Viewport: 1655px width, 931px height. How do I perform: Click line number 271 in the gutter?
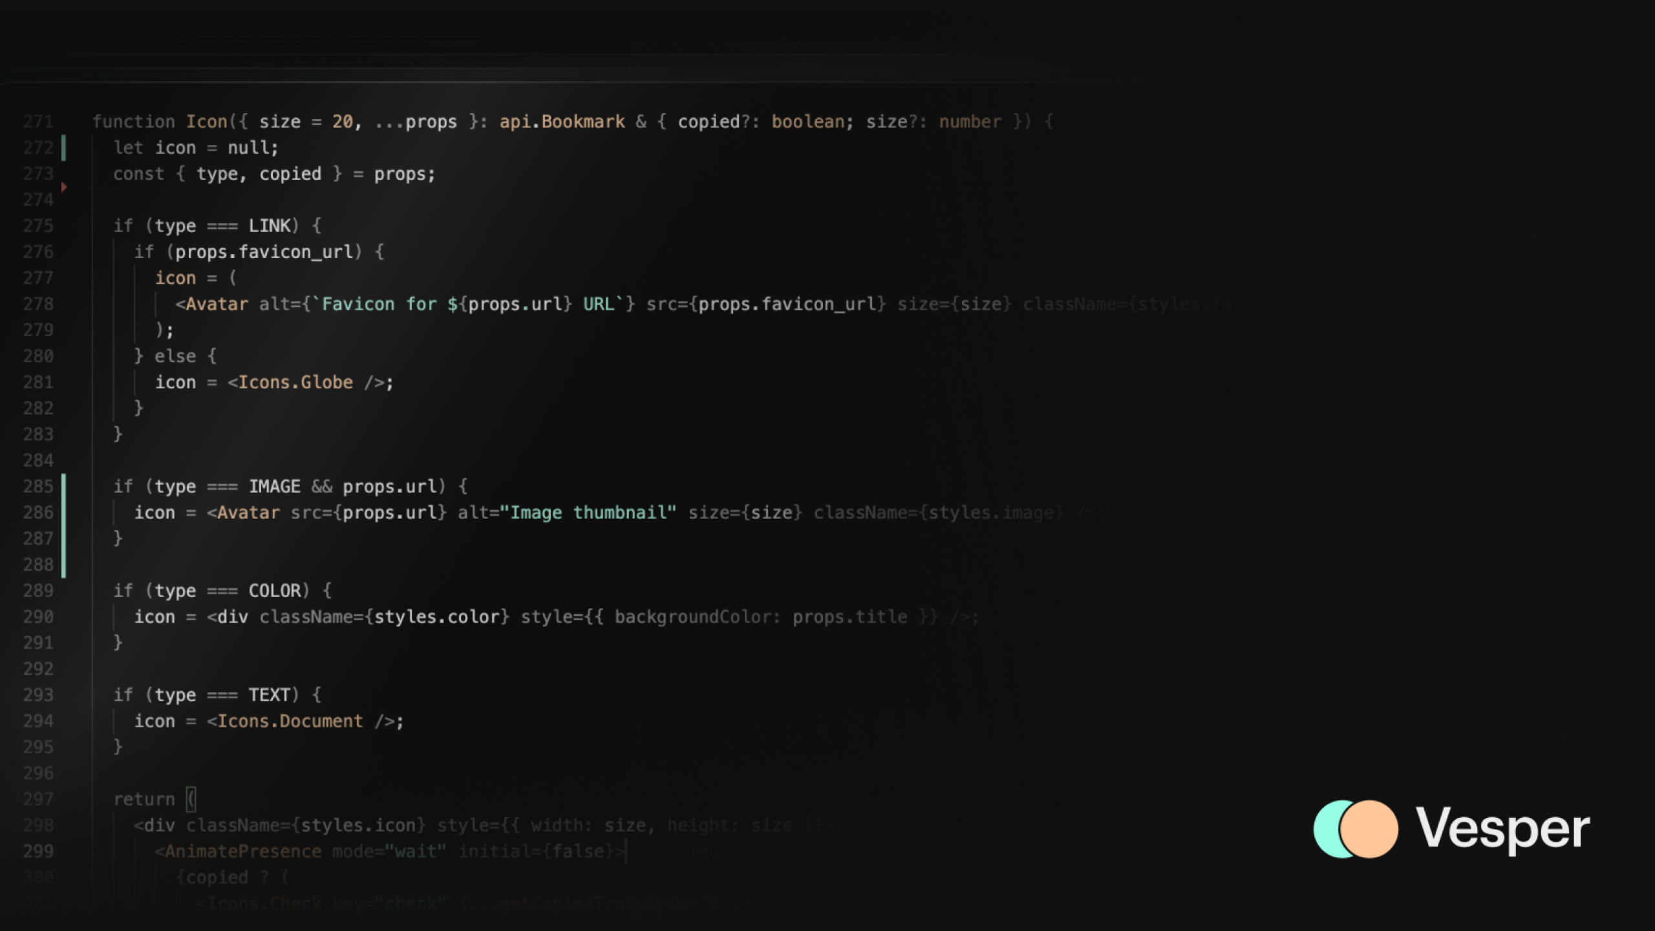click(38, 122)
